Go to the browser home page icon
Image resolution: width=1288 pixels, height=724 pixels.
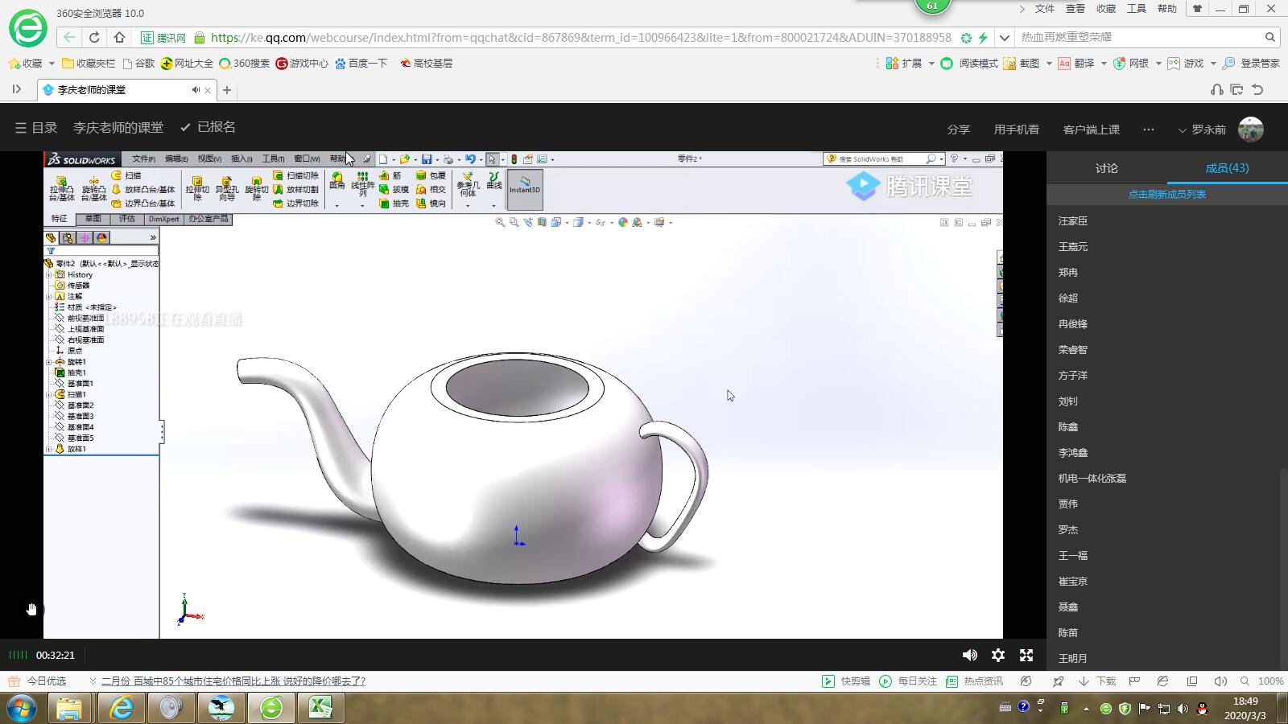click(119, 37)
